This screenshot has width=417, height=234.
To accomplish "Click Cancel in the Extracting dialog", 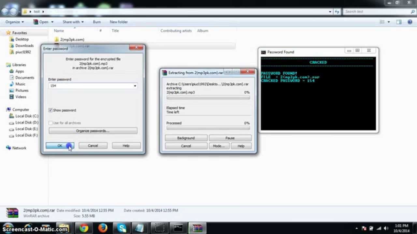I will (186, 146).
